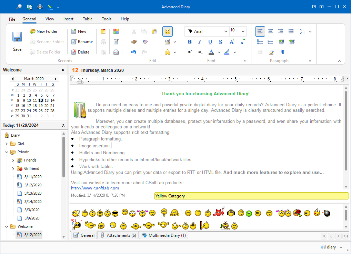Open the Attachments (6) tab
This screenshot has width=351, height=254.
[118, 235]
